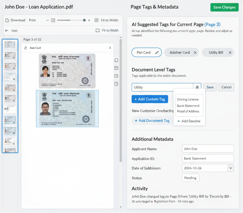This screenshot has width=243, height=213.
Task: Click the zoom in plus icon
Action: pyautogui.click(x=89, y=20)
